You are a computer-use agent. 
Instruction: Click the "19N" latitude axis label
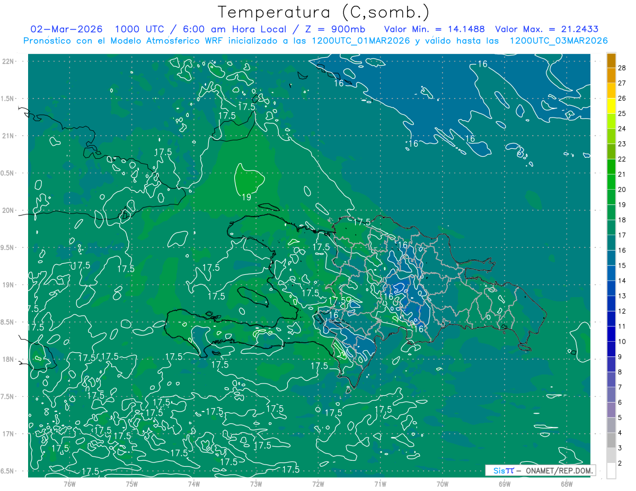(8, 285)
